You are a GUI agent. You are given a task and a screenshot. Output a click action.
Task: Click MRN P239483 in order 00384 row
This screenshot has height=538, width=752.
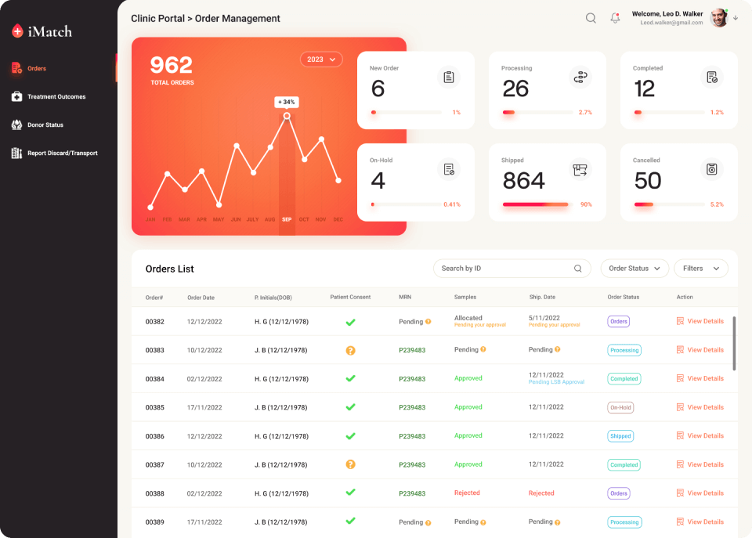click(x=412, y=379)
